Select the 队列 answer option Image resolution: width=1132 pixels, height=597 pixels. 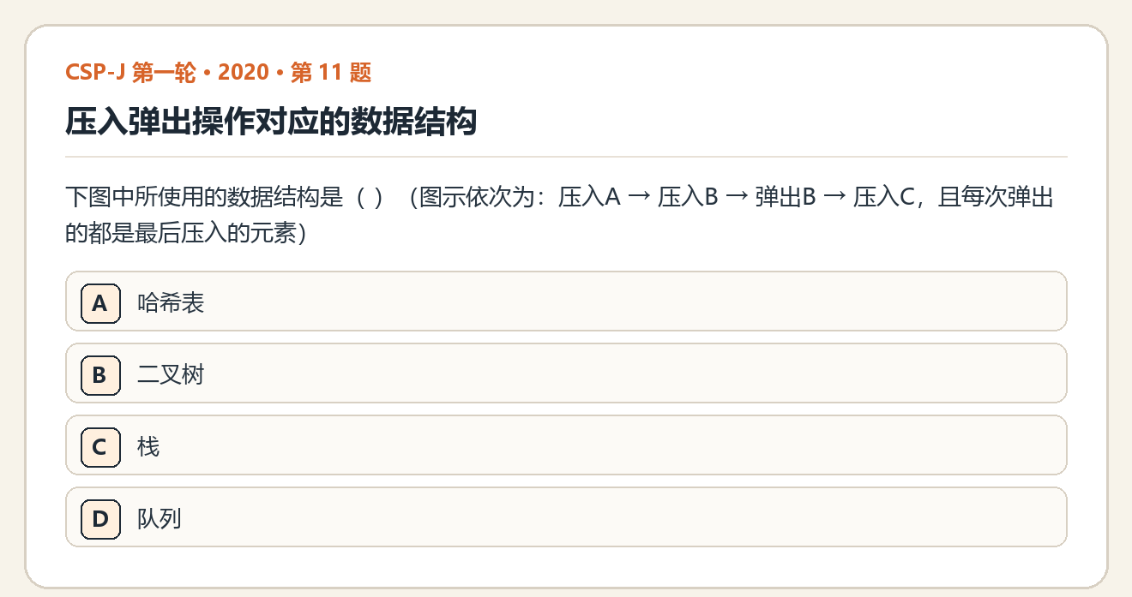tap(566, 516)
